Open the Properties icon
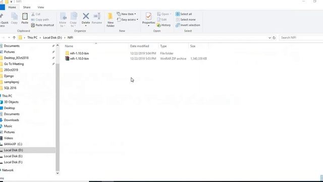 coord(148,18)
